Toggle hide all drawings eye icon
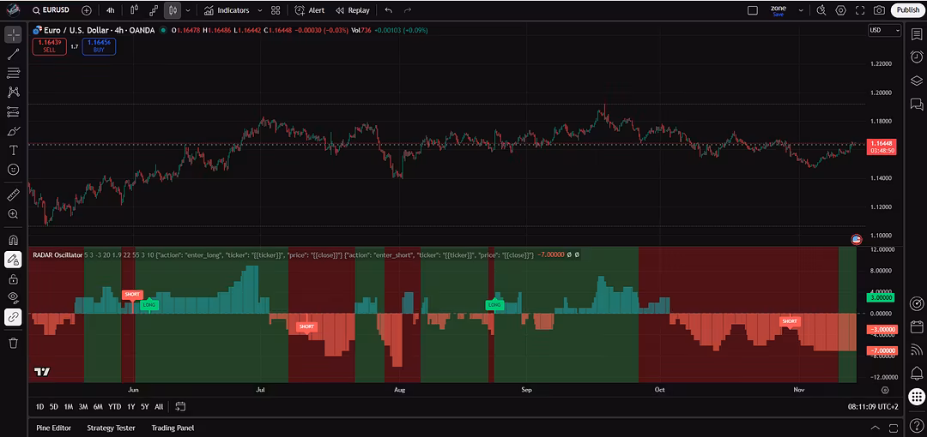This screenshot has width=927, height=437. point(13,297)
